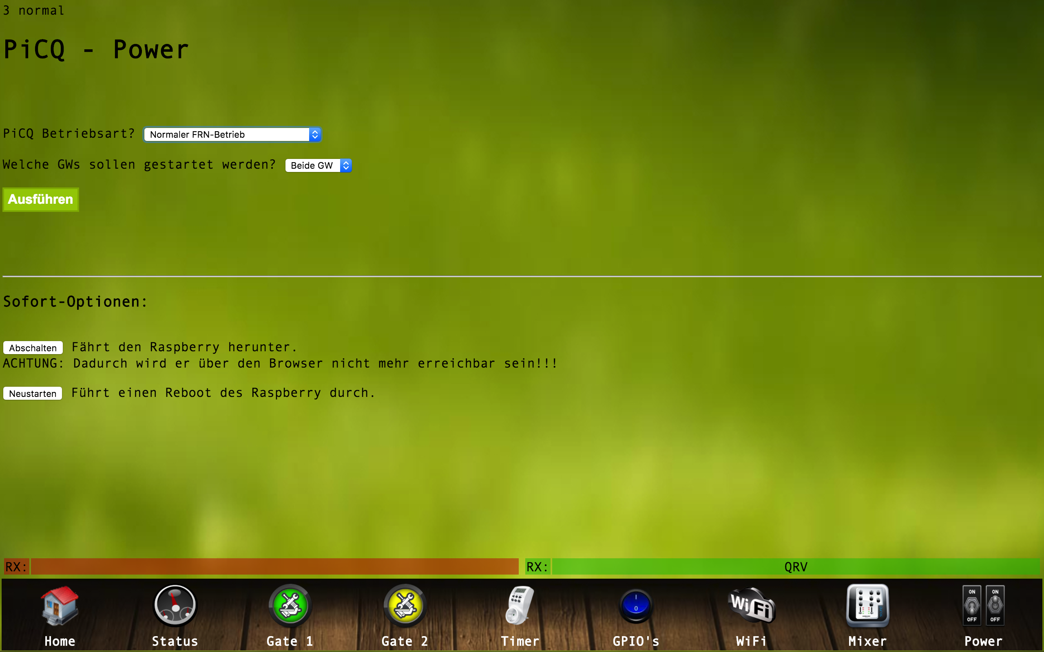This screenshot has height=652, width=1044.
Task: Click 'Fährt den Raspberry herunter.' text
Action: (185, 347)
